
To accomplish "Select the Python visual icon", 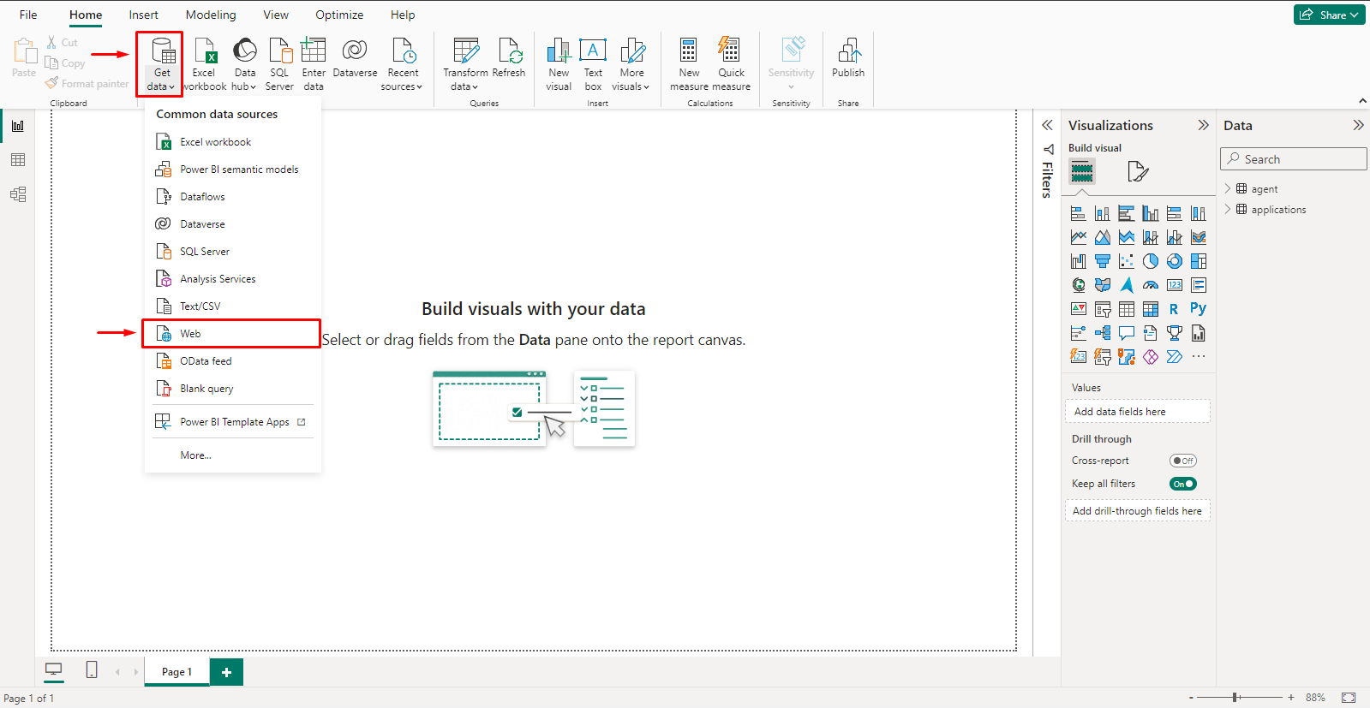I will [1198, 309].
